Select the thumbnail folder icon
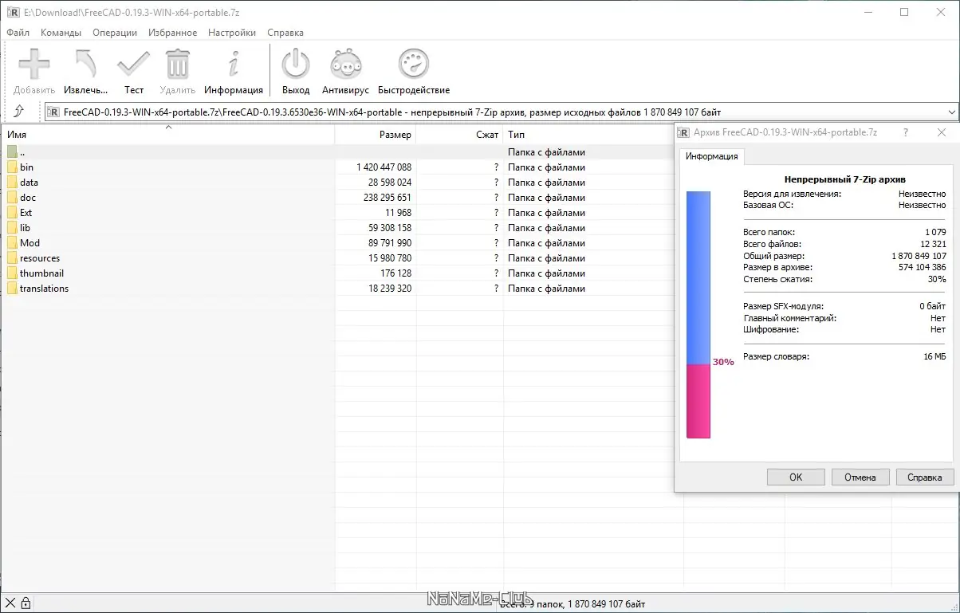Image resolution: width=960 pixels, height=613 pixels. coord(12,273)
